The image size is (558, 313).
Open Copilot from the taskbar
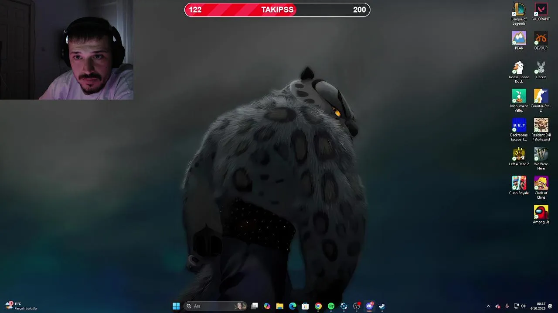click(267, 306)
